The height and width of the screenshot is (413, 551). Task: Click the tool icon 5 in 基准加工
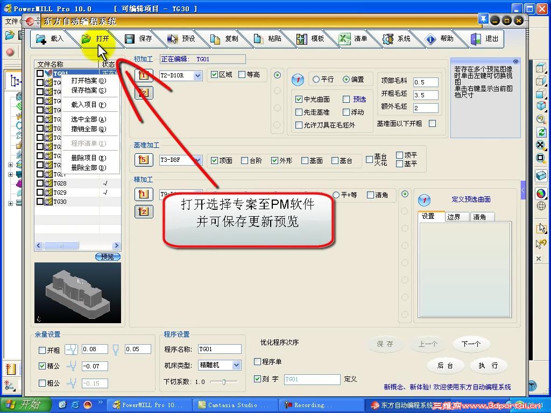144,160
